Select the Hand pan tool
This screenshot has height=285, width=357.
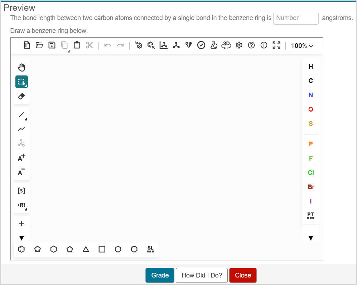[21, 67]
